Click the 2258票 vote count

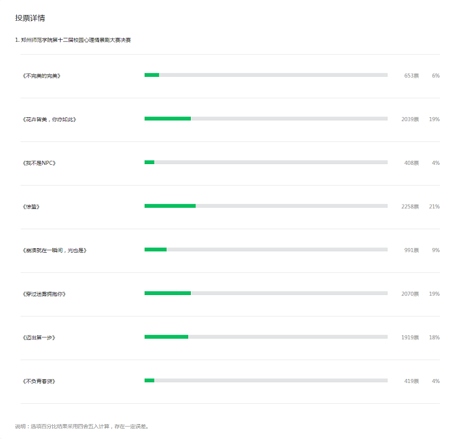pos(410,206)
